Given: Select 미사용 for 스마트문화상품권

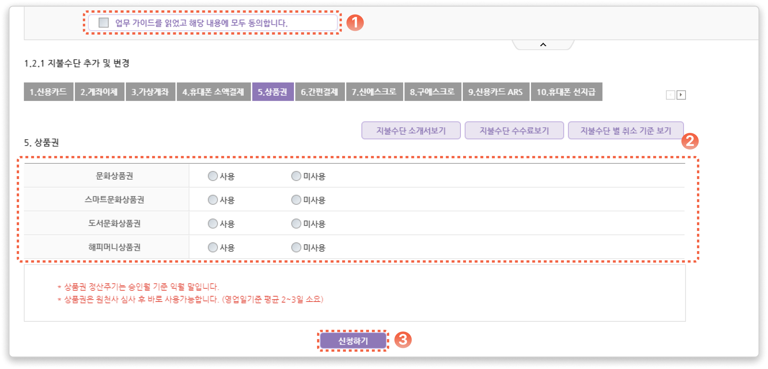Looking at the screenshot, I should tap(296, 200).
